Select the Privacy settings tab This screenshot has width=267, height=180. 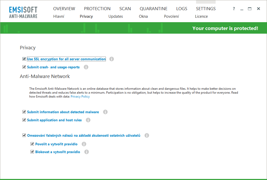[x=86, y=16]
